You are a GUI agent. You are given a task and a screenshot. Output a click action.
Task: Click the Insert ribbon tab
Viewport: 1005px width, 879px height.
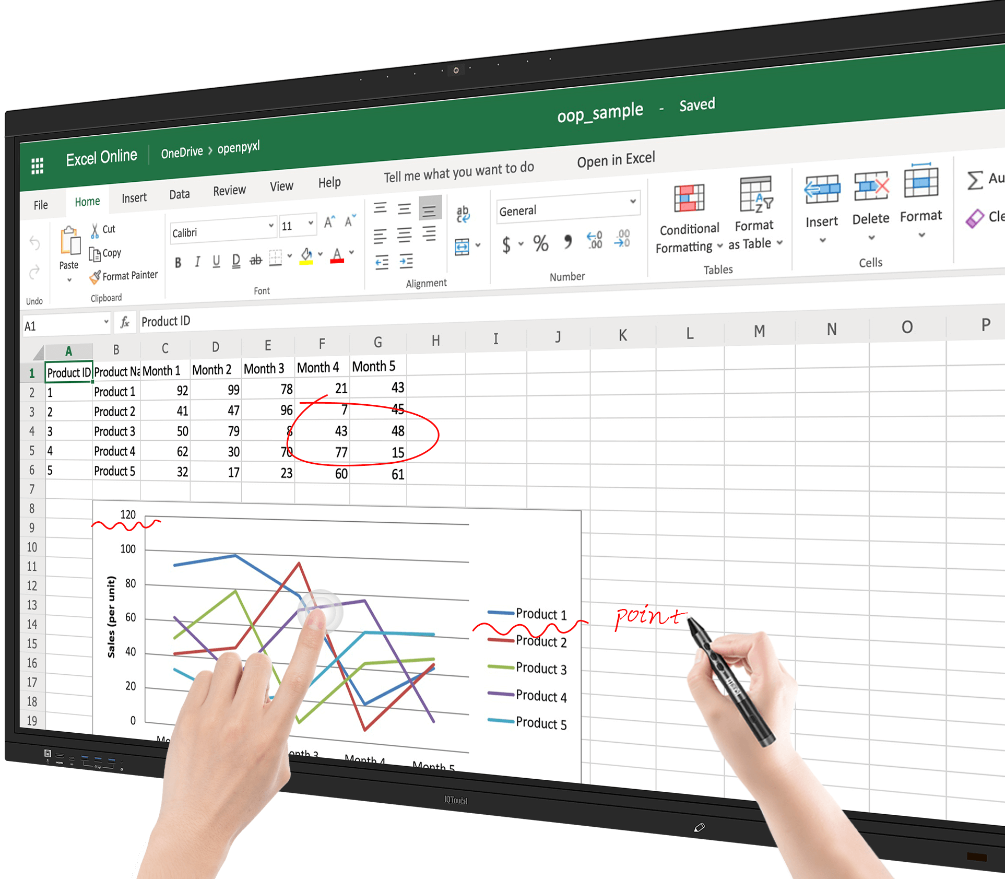point(133,192)
